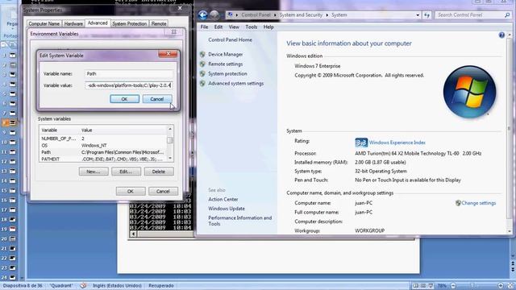Click Edit... under System variables
The height and width of the screenshot is (290, 516).
(x=126, y=172)
